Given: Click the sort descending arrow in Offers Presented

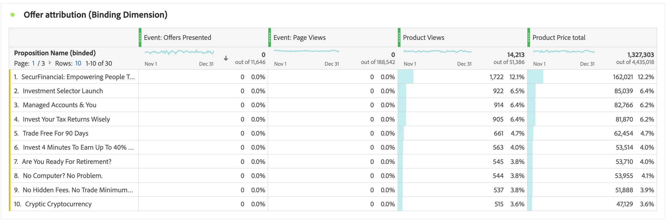Looking at the screenshot, I should (226, 58).
